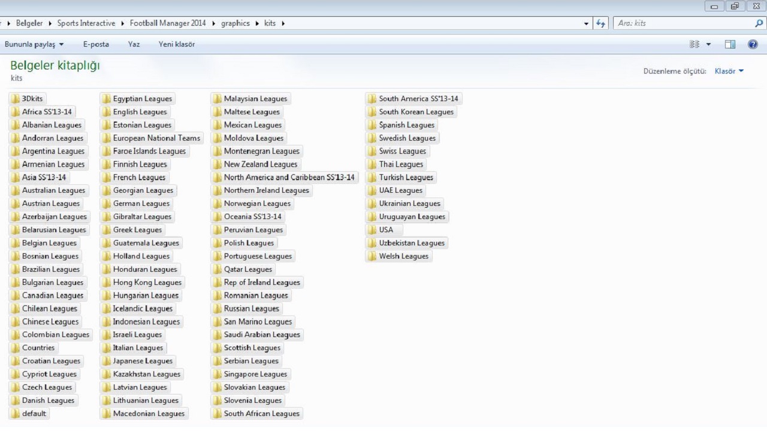Click the Welsh Leagues folder icon

pos(372,256)
